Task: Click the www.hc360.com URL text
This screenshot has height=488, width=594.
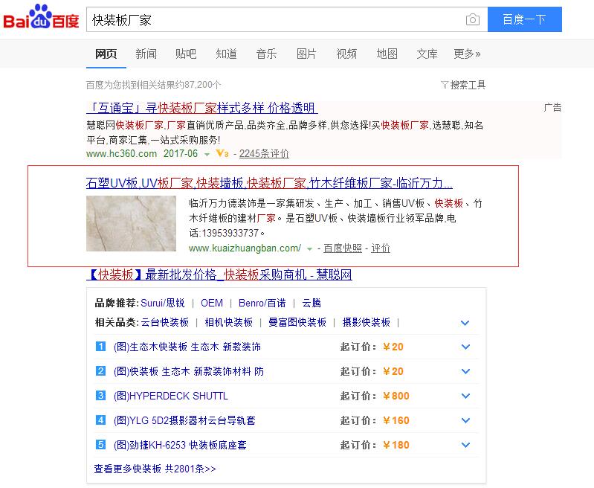Action: coord(122,153)
